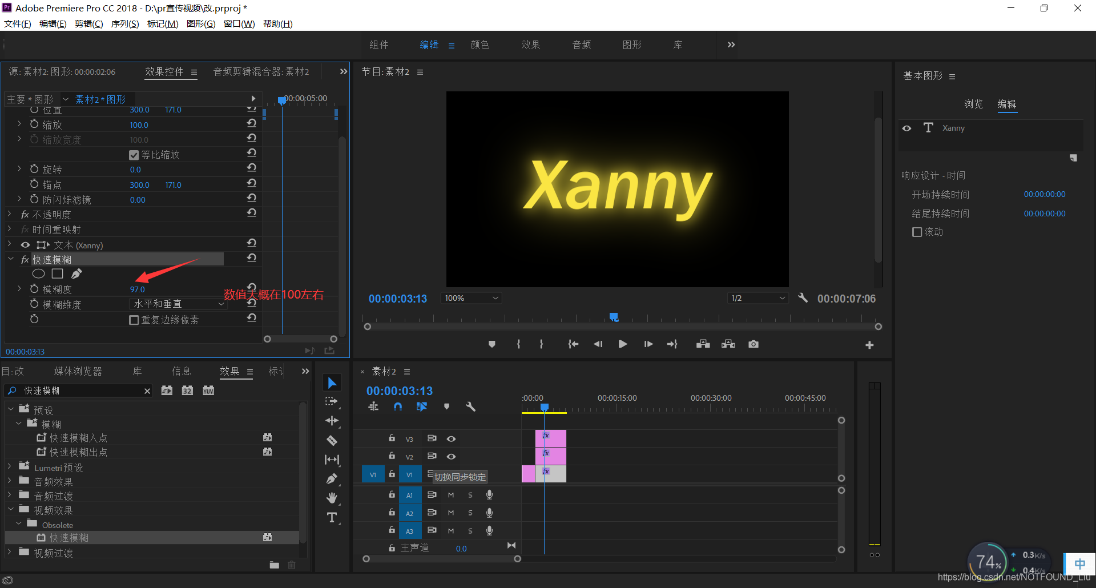Toggle visibility of 文本 (Xanny) effect
The width and height of the screenshot is (1096, 588).
(25, 245)
